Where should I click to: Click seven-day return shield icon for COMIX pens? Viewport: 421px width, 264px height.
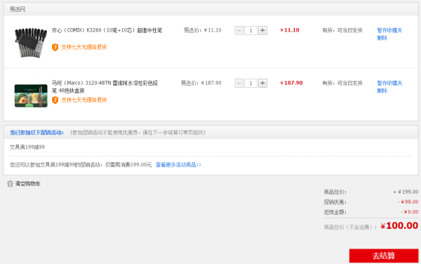point(55,47)
